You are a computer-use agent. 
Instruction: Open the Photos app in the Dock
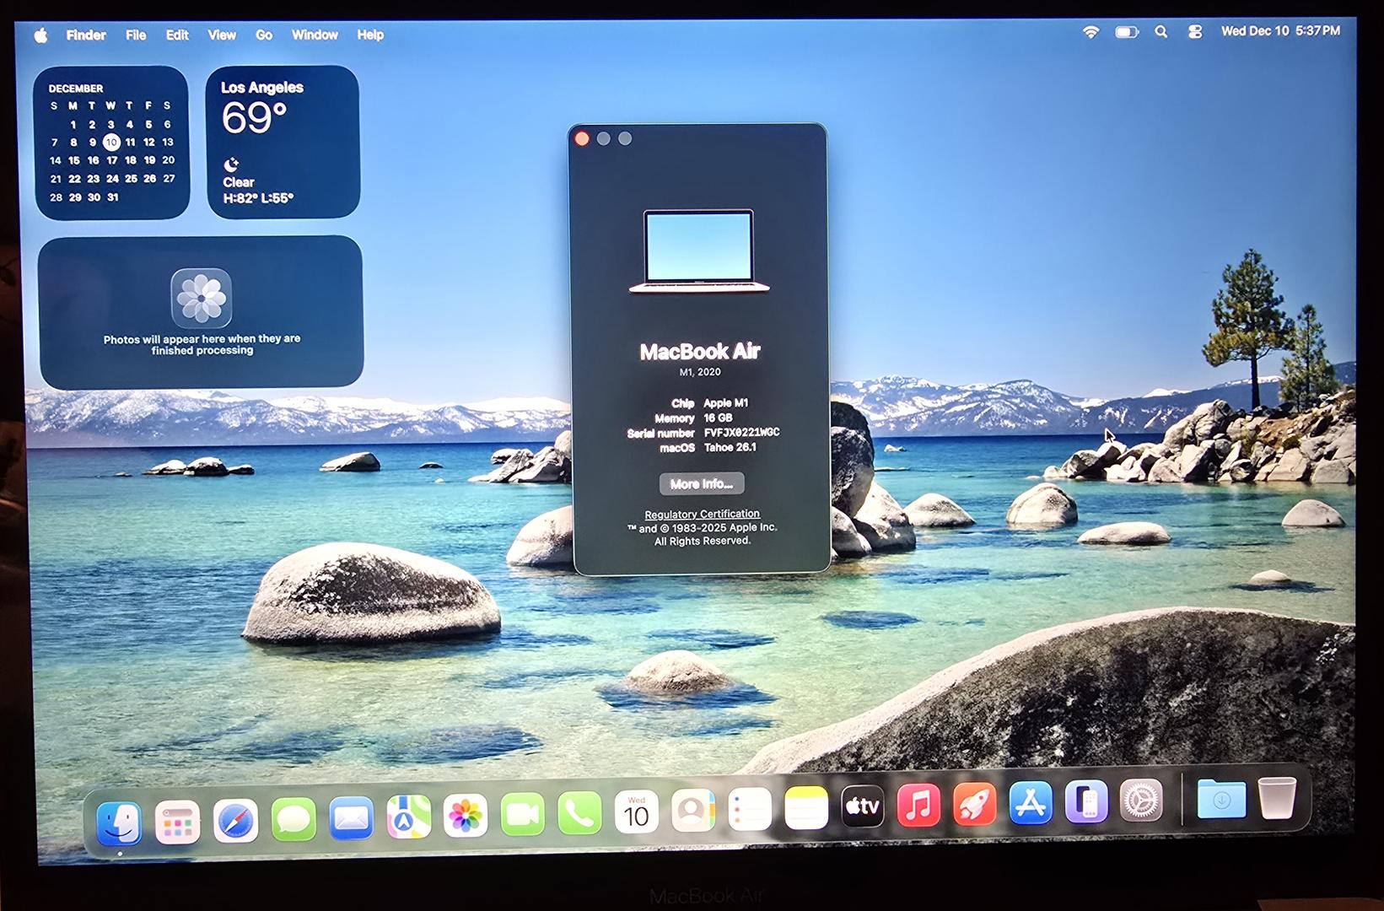click(466, 817)
